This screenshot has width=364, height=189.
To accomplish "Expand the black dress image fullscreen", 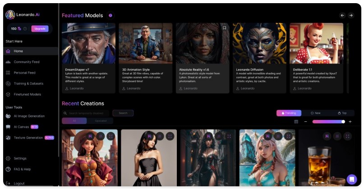I will coord(170,136).
